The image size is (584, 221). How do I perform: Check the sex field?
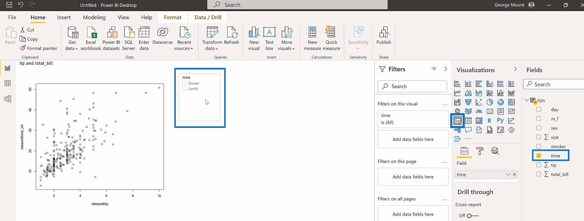[x=539, y=128]
